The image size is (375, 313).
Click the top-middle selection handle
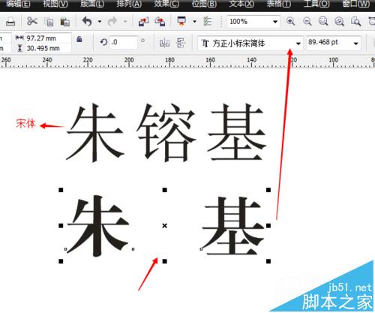click(x=164, y=190)
